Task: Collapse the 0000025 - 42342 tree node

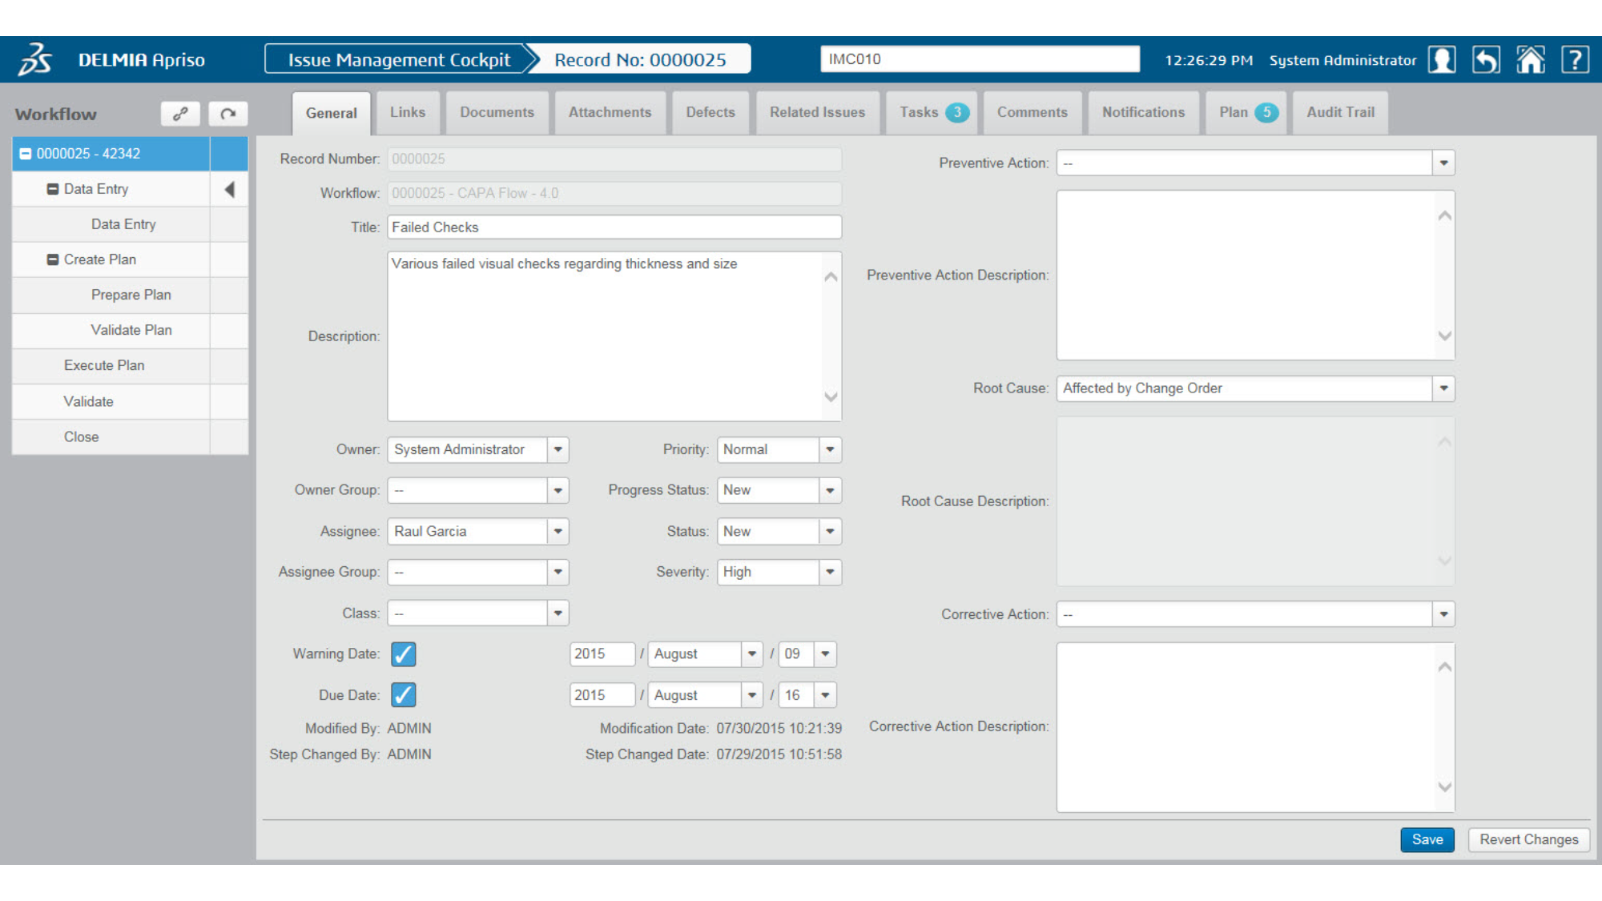Action: point(26,154)
